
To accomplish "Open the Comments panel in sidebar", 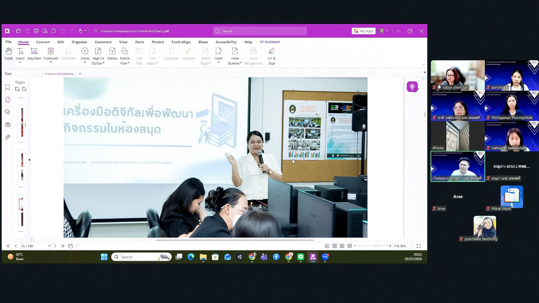I will pyautogui.click(x=7, y=112).
